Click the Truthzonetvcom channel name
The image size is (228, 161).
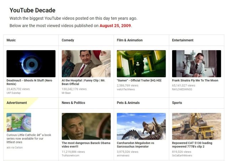[71, 155]
